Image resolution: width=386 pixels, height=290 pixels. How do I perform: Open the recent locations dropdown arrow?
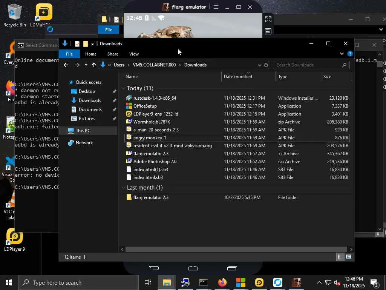pos(86,65)
